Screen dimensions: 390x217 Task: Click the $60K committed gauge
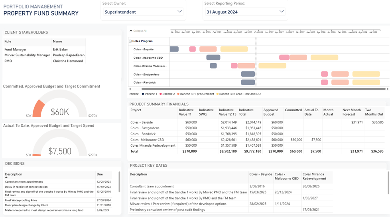pyautogui.click(x=60, y=104)
